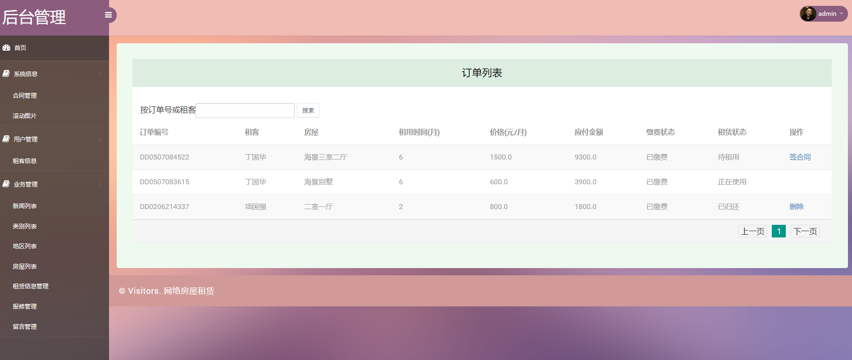Click the admin avatar picture

point(808,14)
